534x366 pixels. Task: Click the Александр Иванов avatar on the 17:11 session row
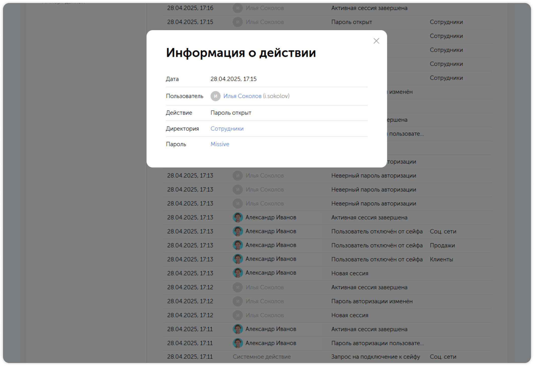pyautogui.click(x=237, y=329)
